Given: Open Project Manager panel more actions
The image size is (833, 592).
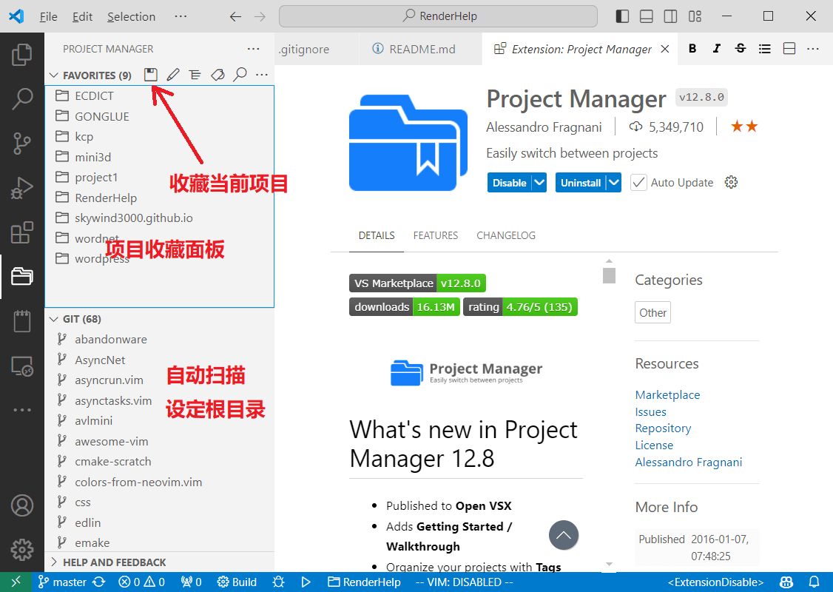Looking at the screenshot, I should pyautogui.click(x=254, y=49).
